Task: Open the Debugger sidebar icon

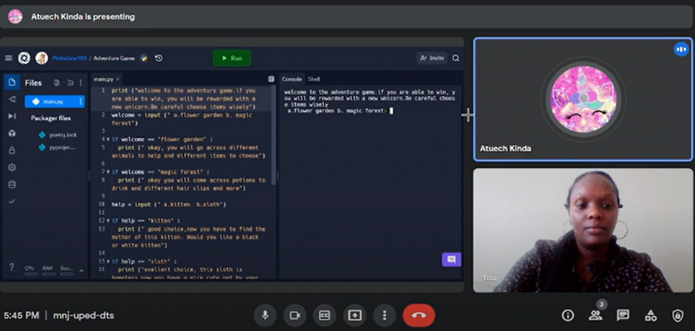Action: [12, 116]
